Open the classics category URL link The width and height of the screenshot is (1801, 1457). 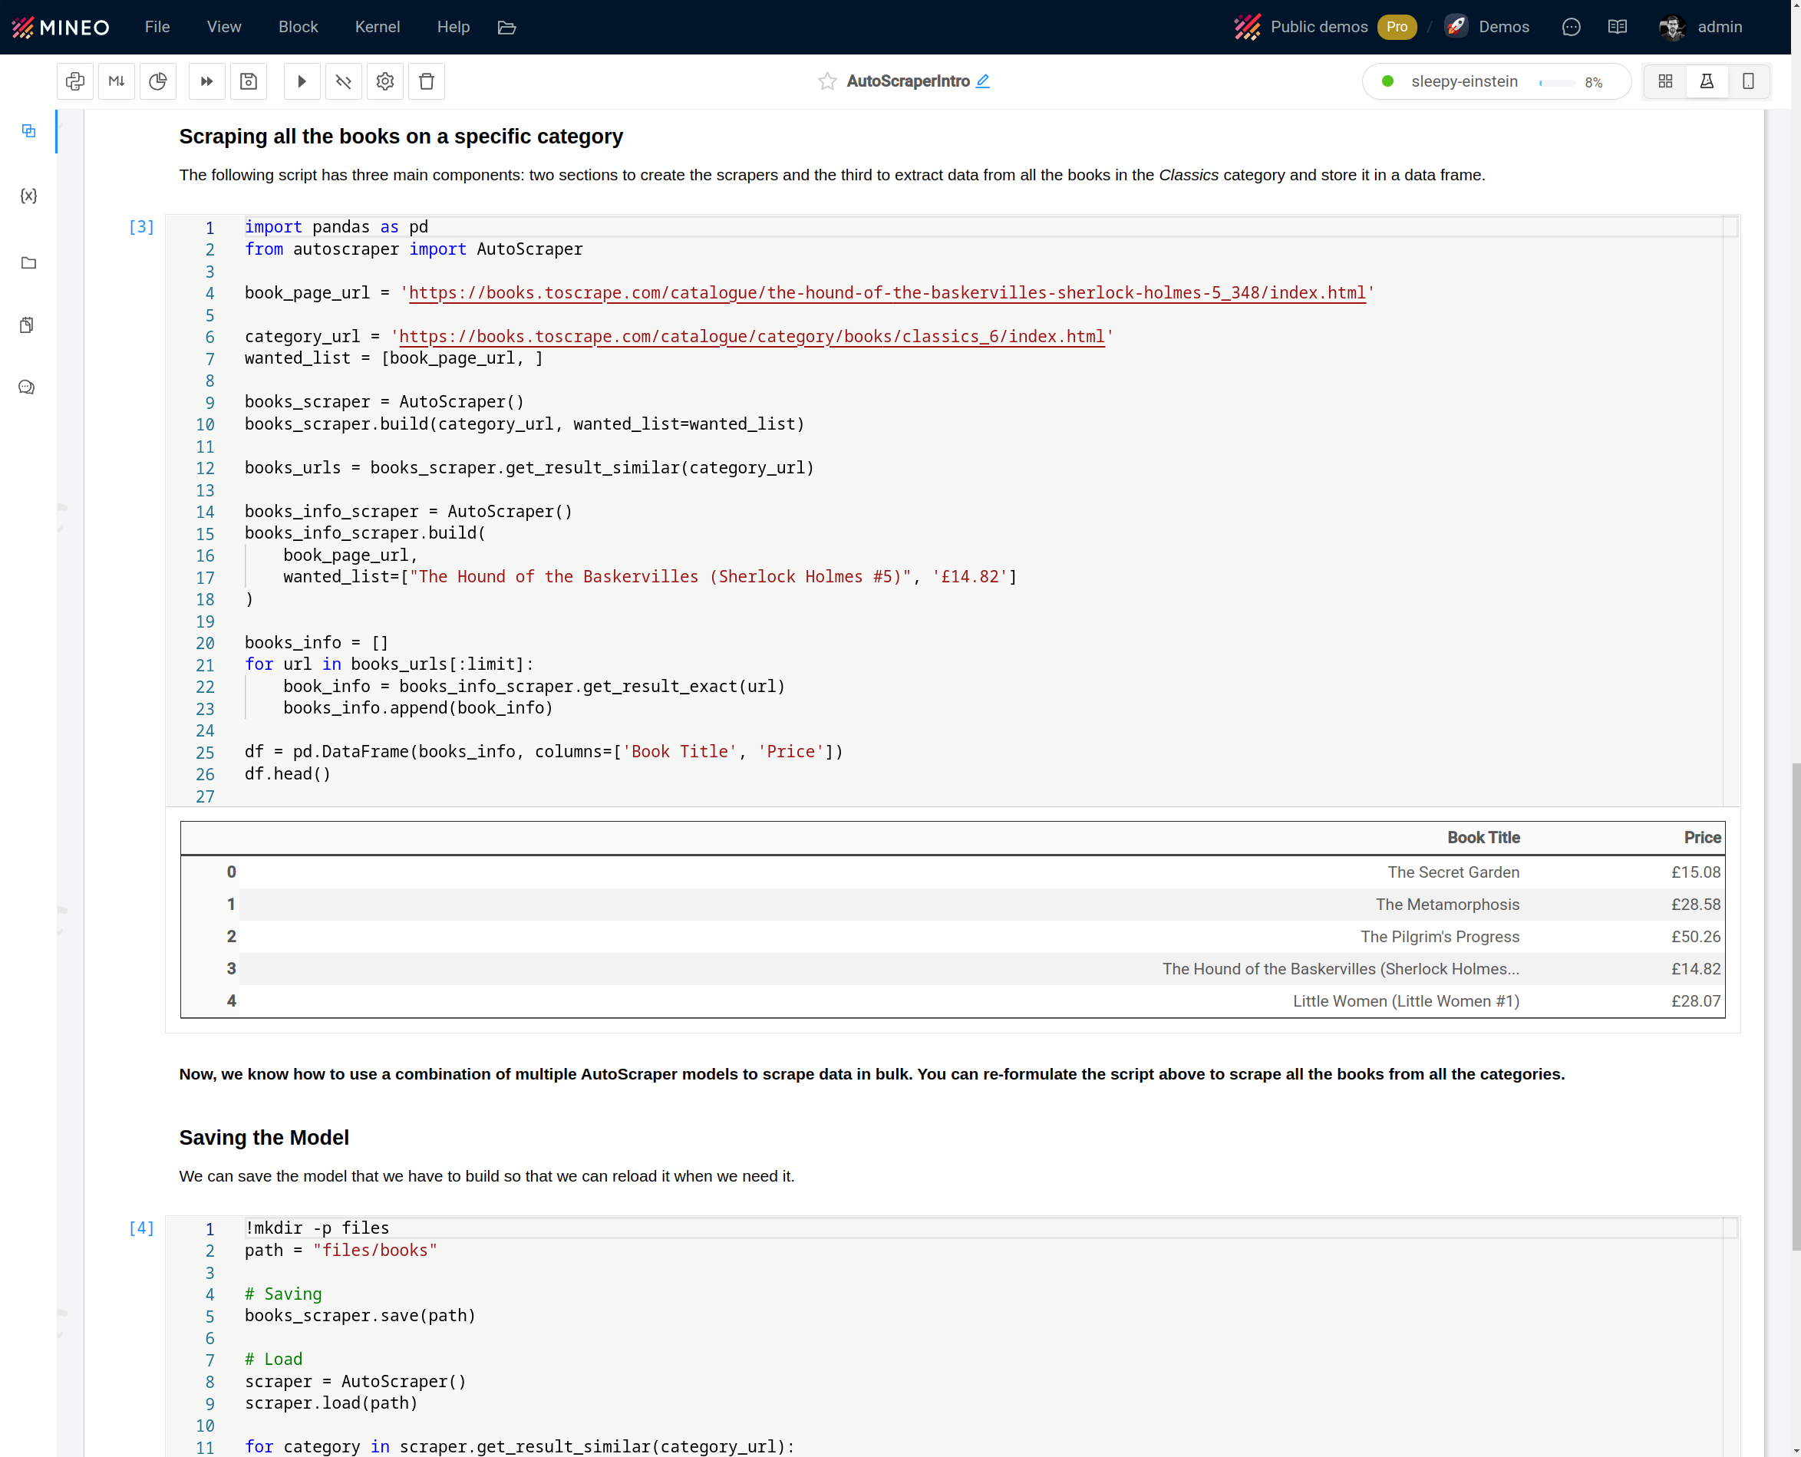pyautogui.click(x=752, y=337)
